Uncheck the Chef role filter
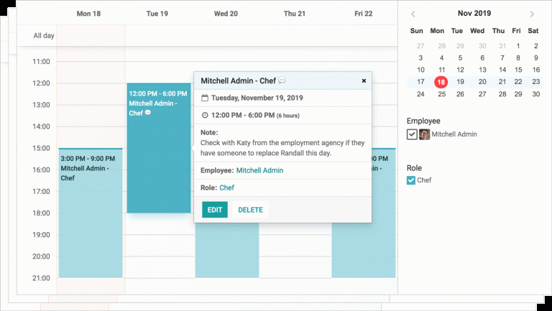 (x=411, y=180)
